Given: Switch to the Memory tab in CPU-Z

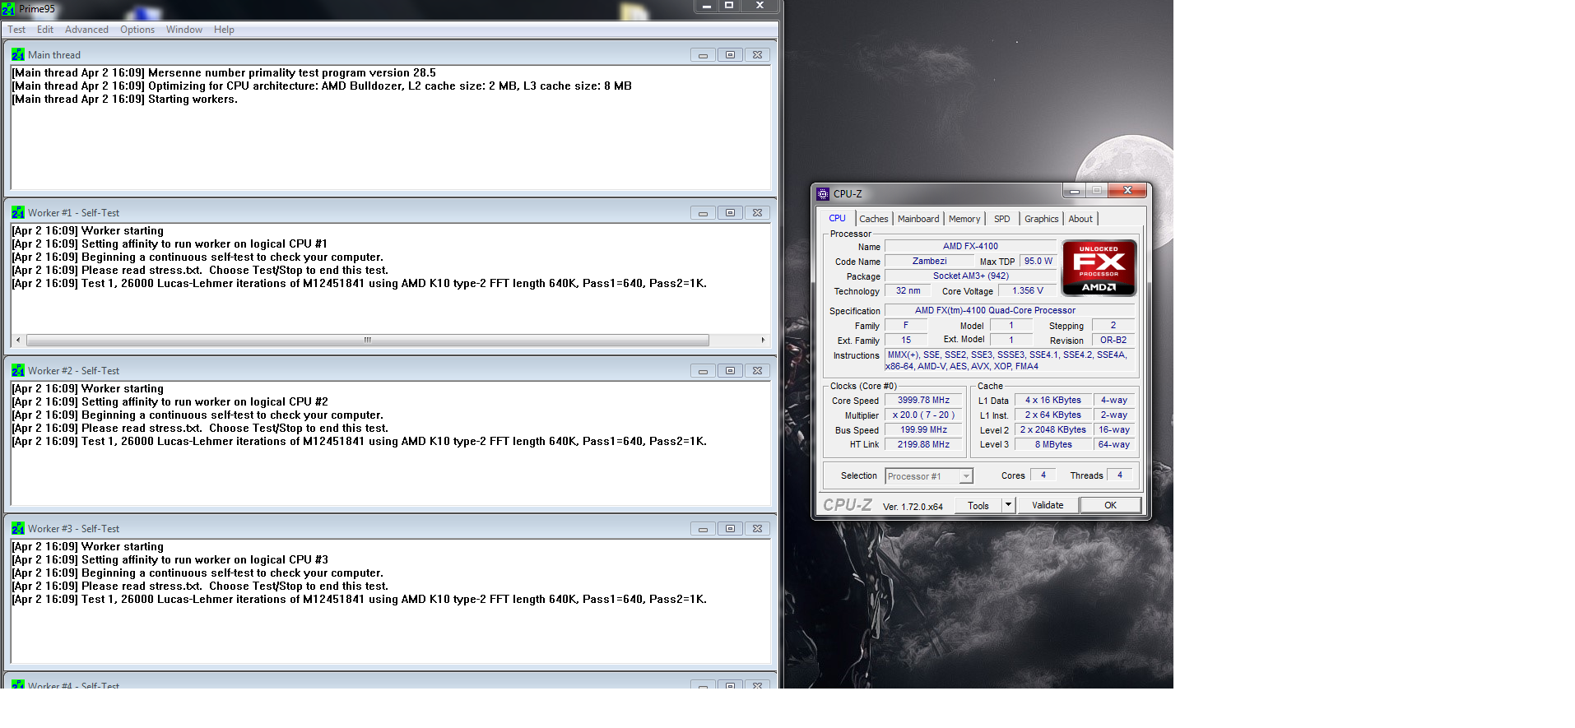Looking at the screenshot, I should (x=964, y=219).
